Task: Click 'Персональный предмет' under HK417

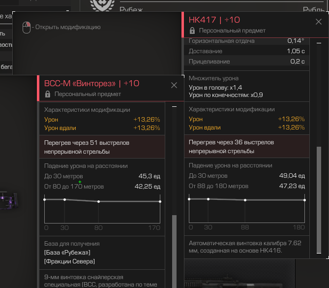Action: [x=232, y=31]
